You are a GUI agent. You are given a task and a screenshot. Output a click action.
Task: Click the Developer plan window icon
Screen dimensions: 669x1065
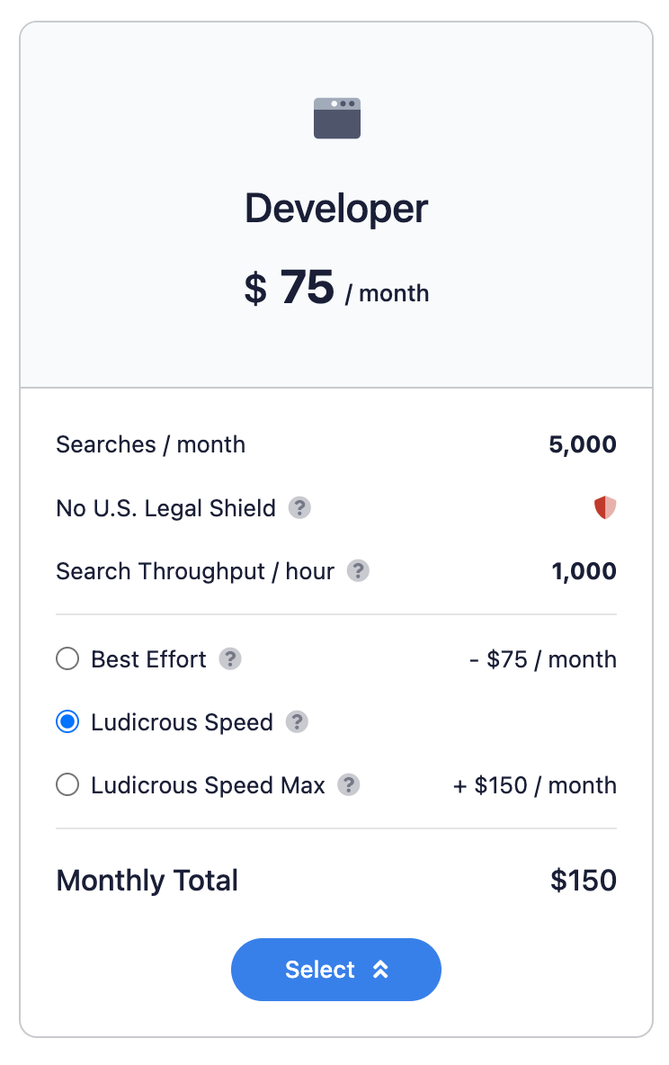pos(336,119)
